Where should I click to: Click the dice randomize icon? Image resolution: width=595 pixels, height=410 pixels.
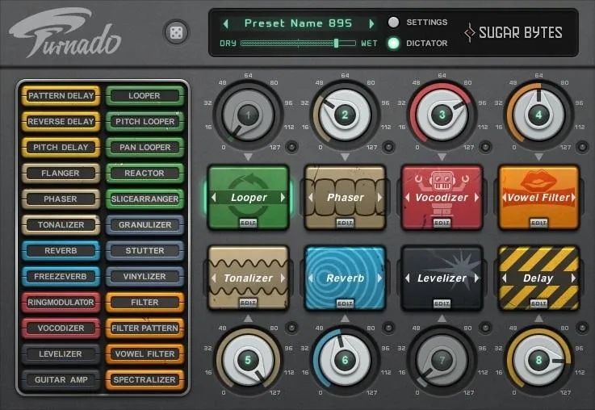pos(176,32)
